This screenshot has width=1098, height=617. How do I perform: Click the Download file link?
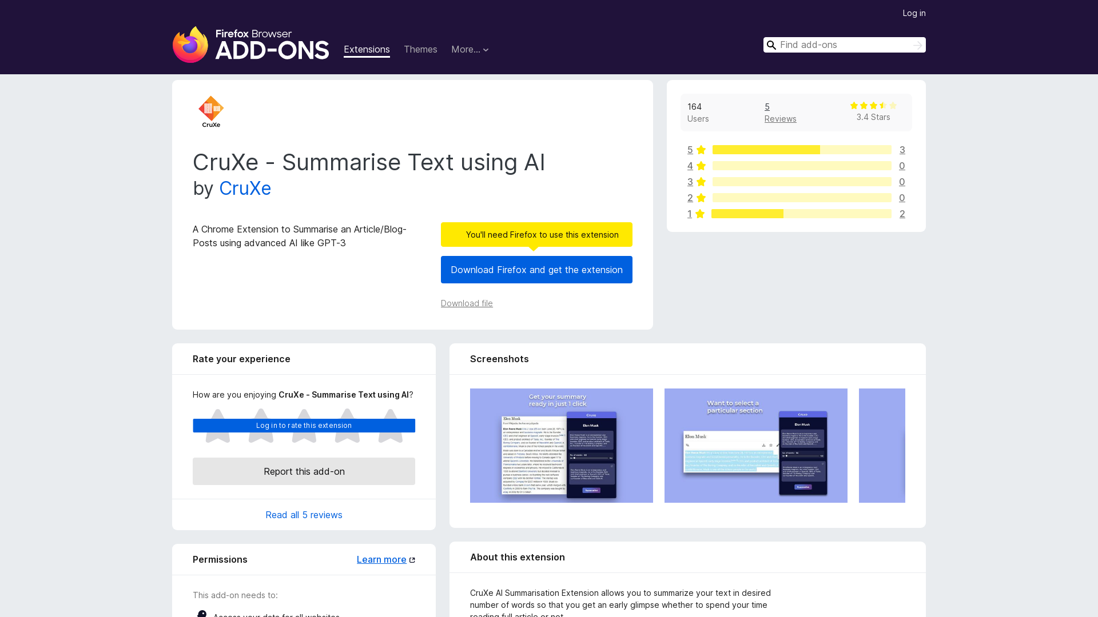467,303
